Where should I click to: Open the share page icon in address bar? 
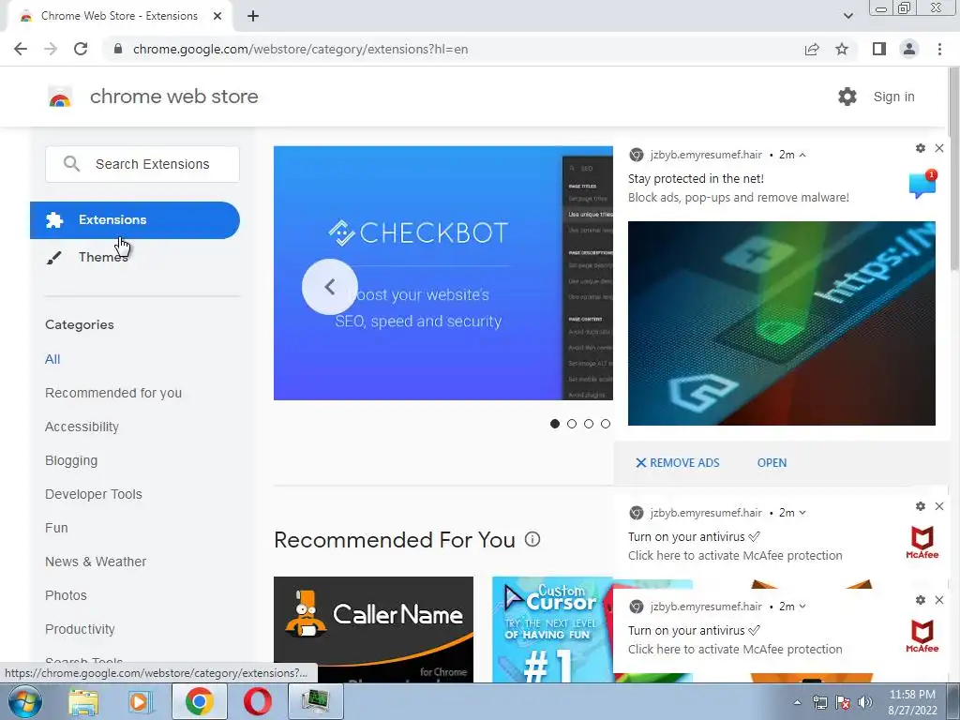point(812,49)
